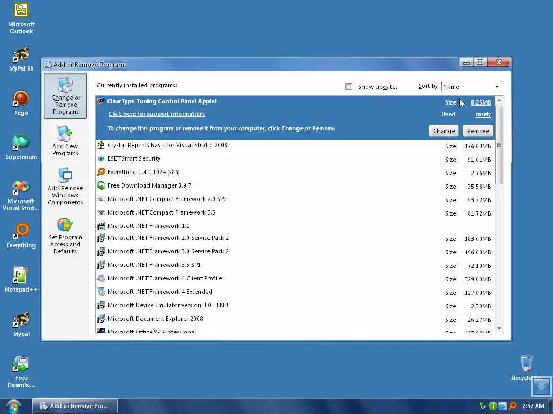Click the .NET Framework 2.0 Service Pack 2 icon

point(101,238)
